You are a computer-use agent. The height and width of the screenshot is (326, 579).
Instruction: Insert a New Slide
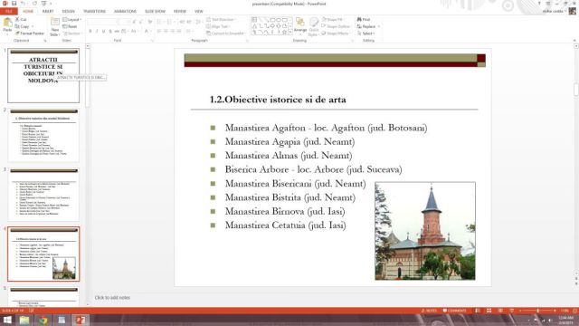[x=54, y=26]
